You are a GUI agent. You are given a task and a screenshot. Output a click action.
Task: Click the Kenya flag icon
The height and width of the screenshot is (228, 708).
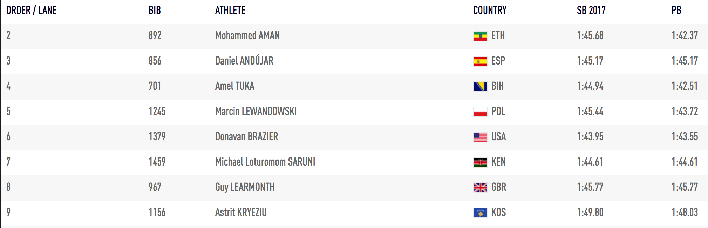(x=480, y=162)
